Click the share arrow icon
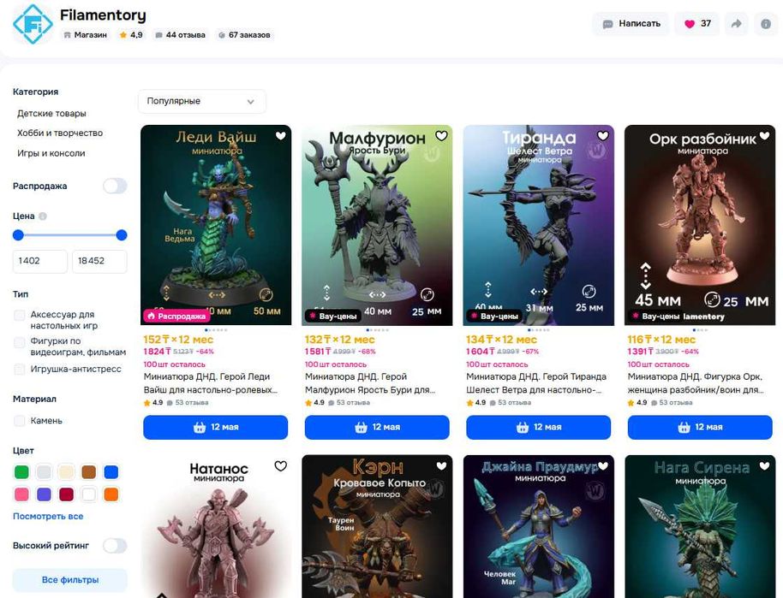 [736, 23]
